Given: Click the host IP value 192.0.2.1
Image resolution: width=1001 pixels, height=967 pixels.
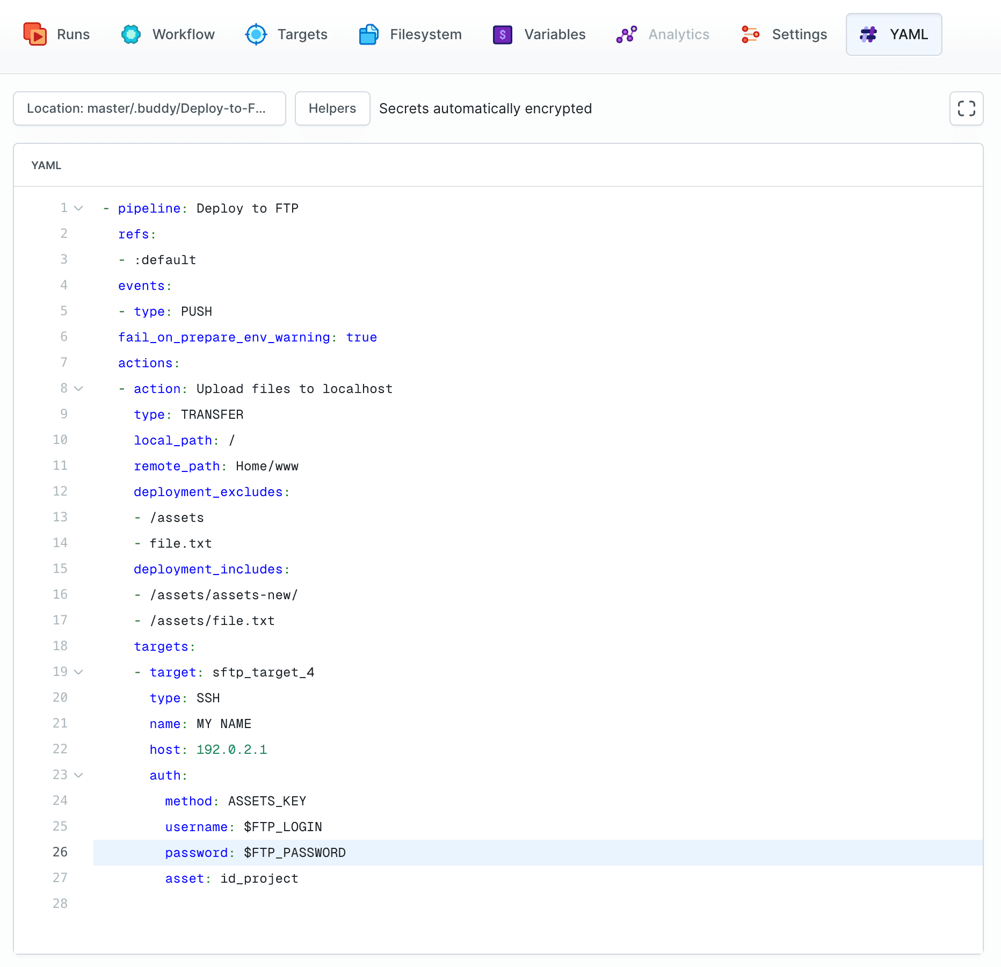Looking at the screenshot, I should [x=231, y=750].
